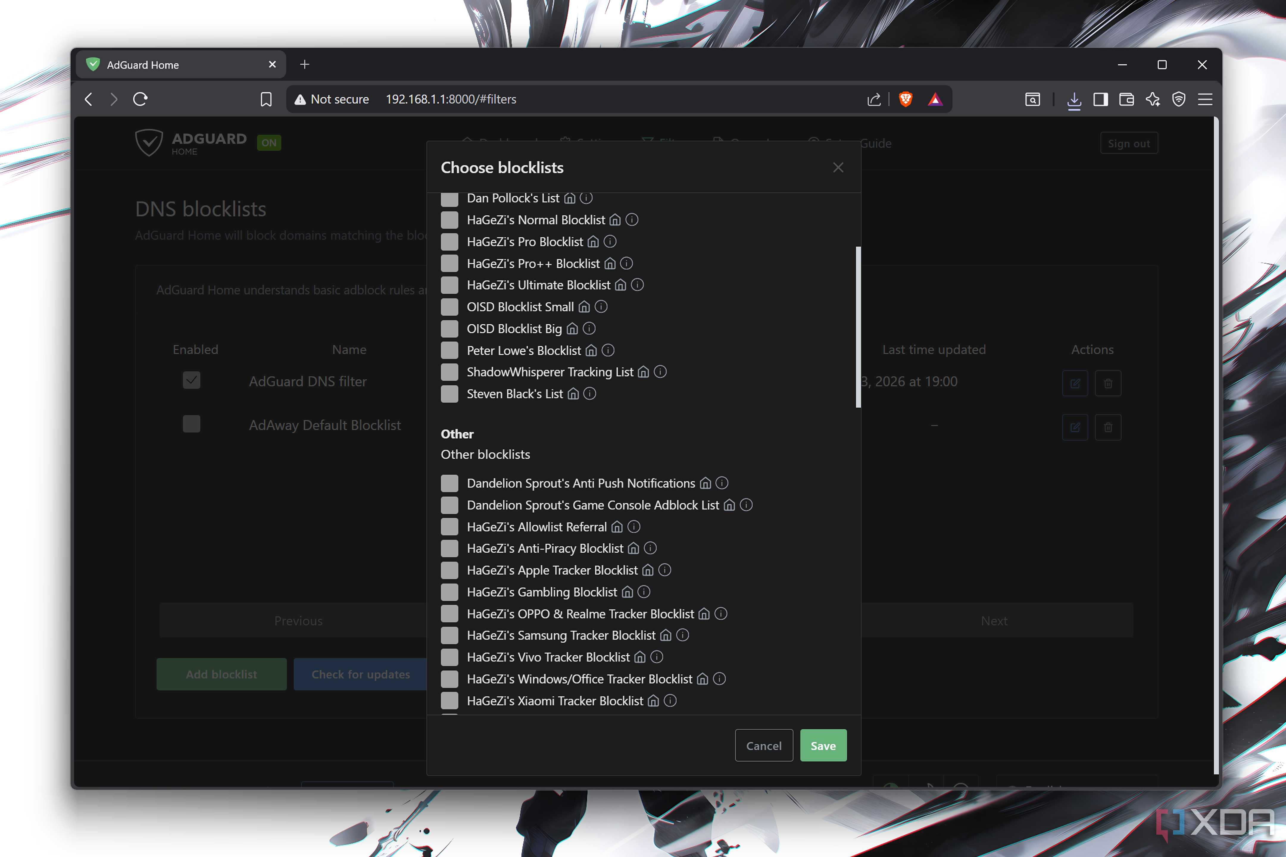This screenshot has height=857, width=1286.
Task: Show info icon for ShadowWhisperer Tracking List
Action: click(660, 372)
